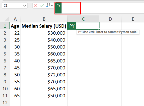Click the PY badge inside cell C1
144x106 pixels.
click(x=72, y=26)
